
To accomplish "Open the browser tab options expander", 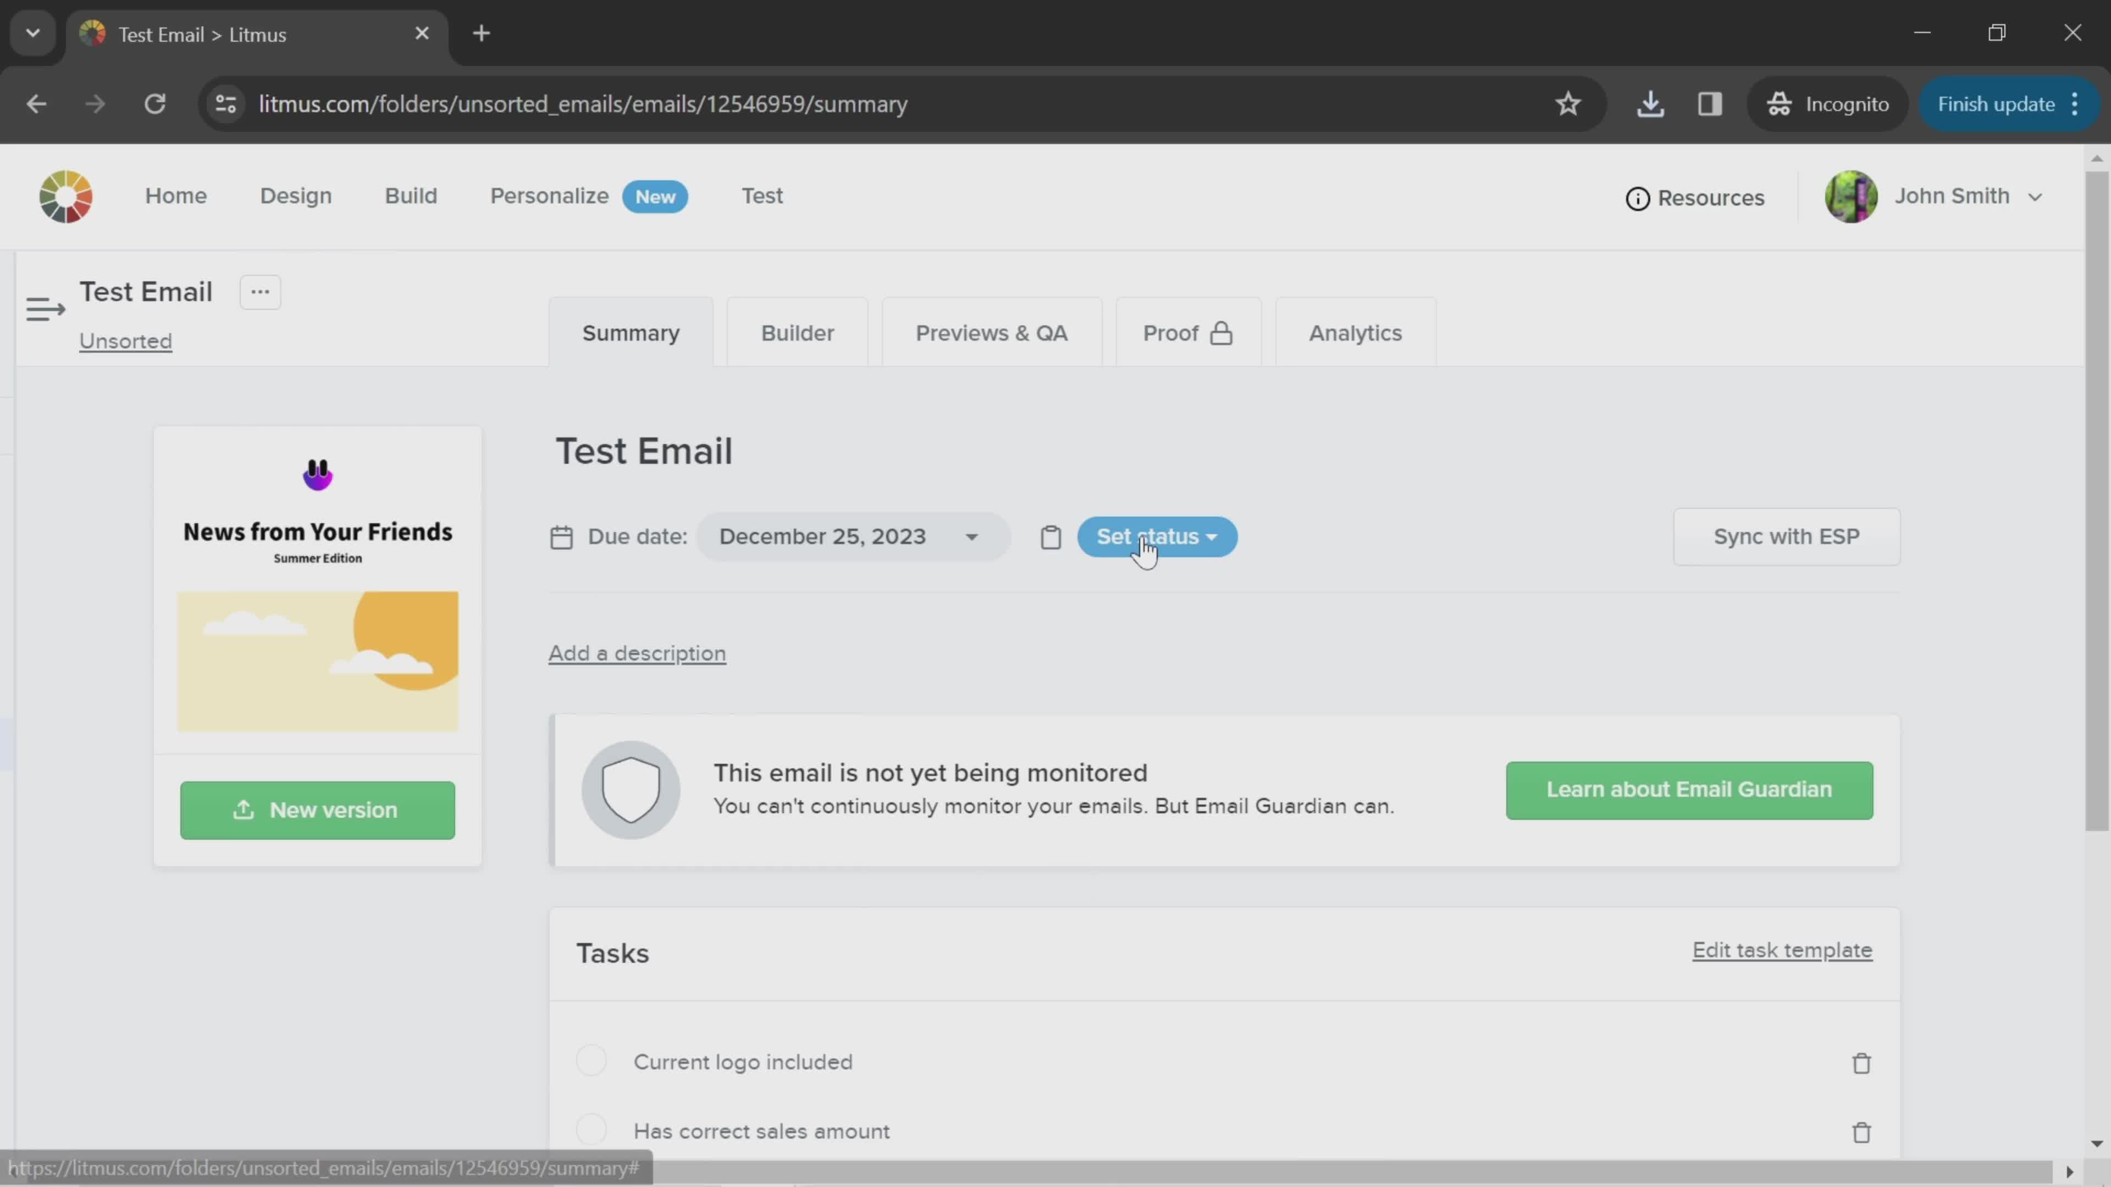I will click(x=32, y=32).
